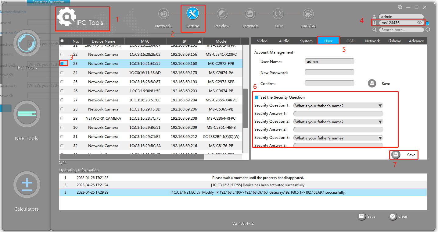Select the Preview step icon
Viewport: 438px width, 232px height.
pyautogui.click(x=222, y=14)
